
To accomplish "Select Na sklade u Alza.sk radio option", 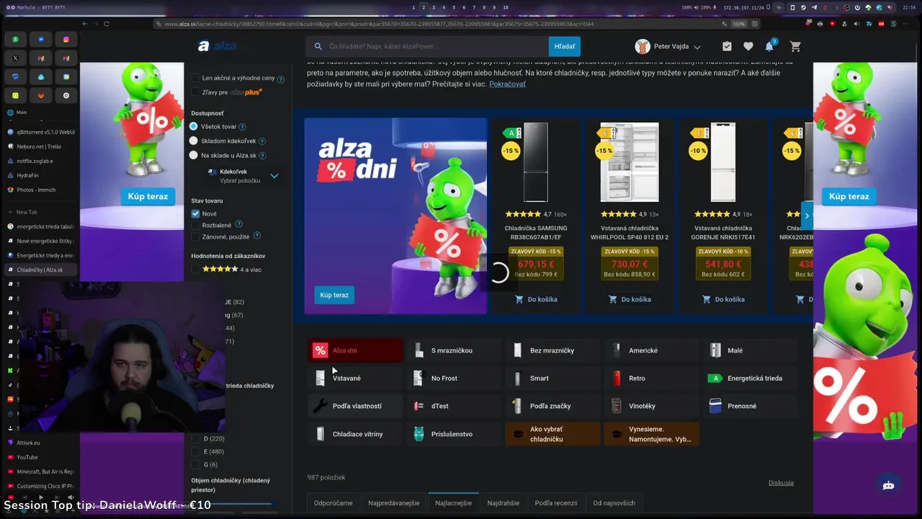I will pos(193,155).
